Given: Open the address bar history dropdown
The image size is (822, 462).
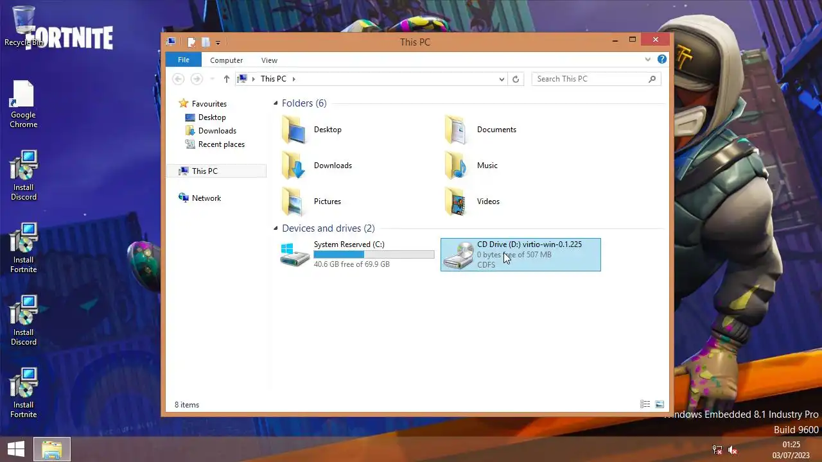Looking at the screenshot, I should [x=502, y=79].
